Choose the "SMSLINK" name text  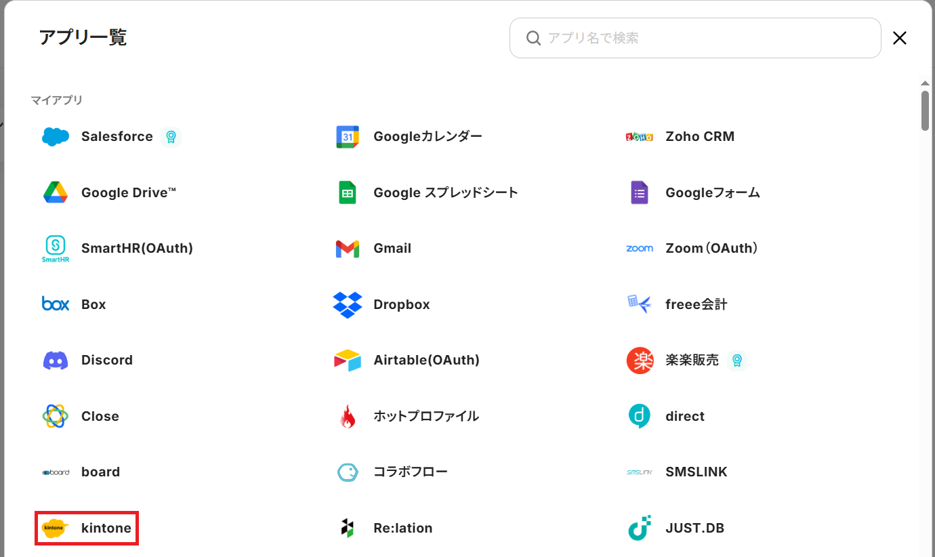point(697,472)
